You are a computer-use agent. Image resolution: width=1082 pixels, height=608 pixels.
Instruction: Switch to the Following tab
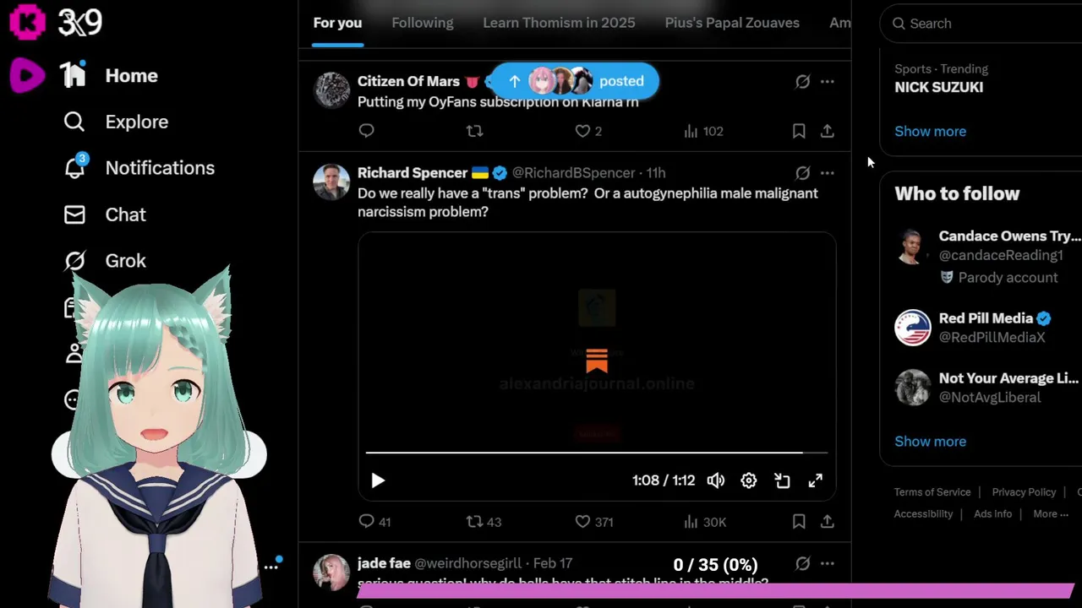tap(423, 24)
